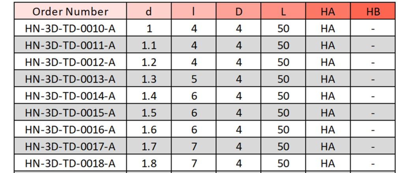Select the HN-3D-TD-0015-A row label
This screenshot has width=404, height=173.
point(70,112)
